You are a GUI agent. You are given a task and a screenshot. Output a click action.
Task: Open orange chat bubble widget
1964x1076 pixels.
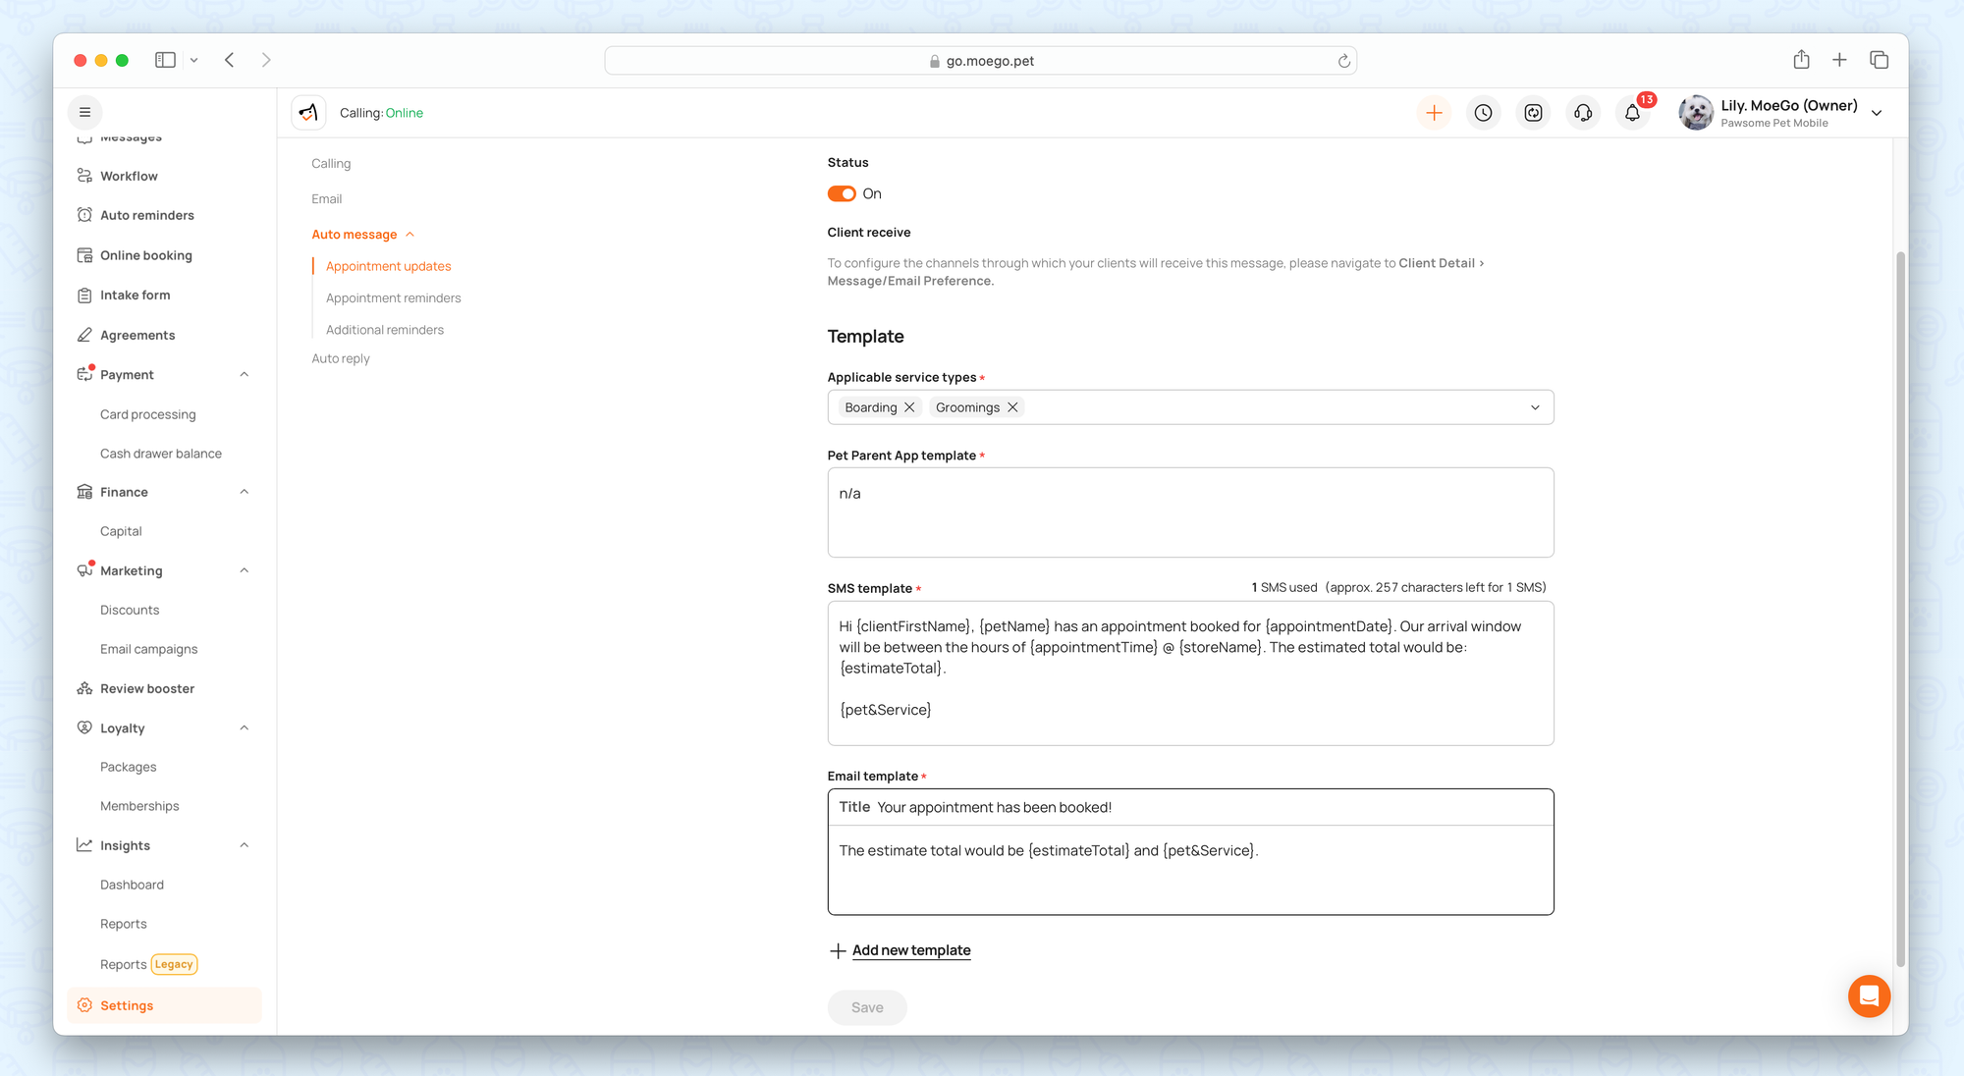(x=1869, y=996)
